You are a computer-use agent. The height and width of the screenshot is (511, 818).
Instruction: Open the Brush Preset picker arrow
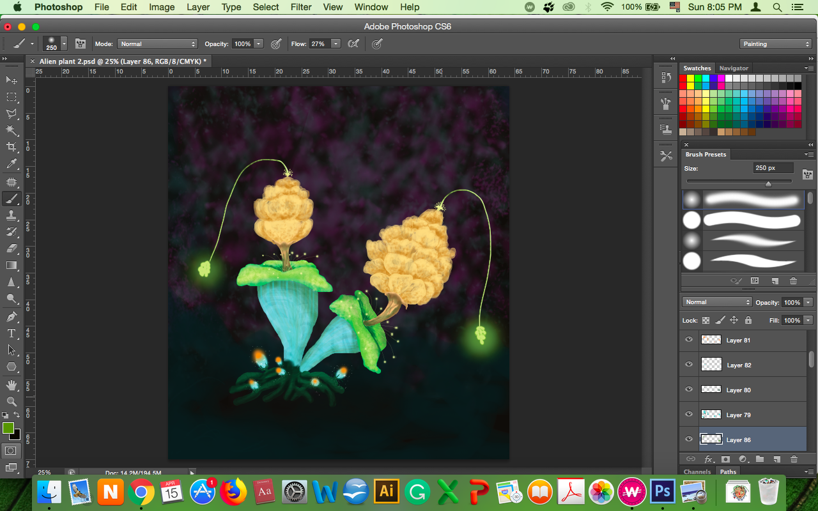[x=64, y=44]
